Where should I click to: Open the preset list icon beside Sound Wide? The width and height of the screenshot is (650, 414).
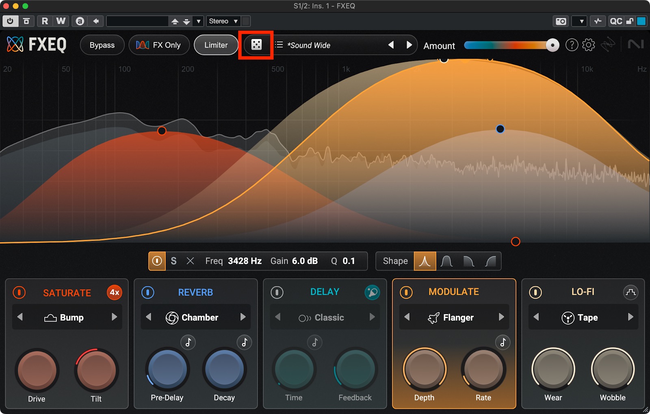pos(279,45)
